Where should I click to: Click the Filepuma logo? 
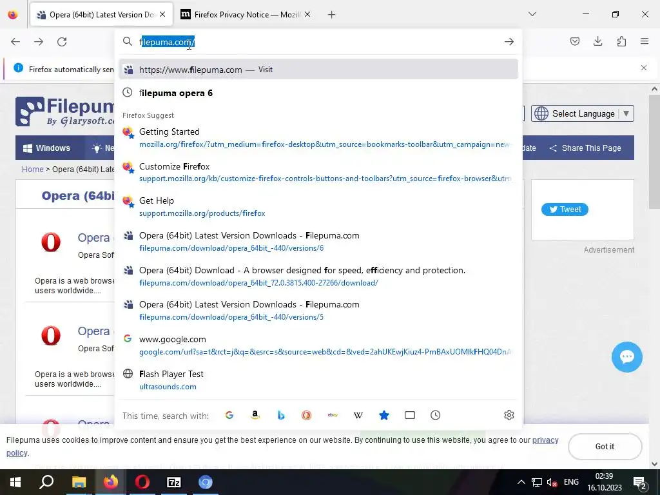[x=65, y=112]
